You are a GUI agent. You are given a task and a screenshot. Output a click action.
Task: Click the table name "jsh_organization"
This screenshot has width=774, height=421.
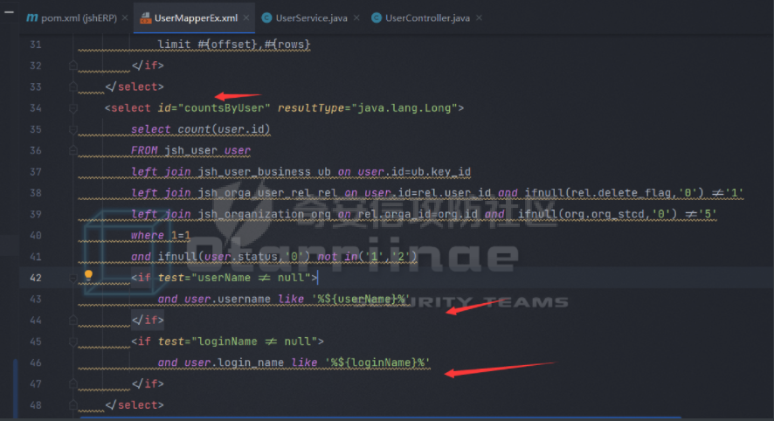[x=251, y=214]
